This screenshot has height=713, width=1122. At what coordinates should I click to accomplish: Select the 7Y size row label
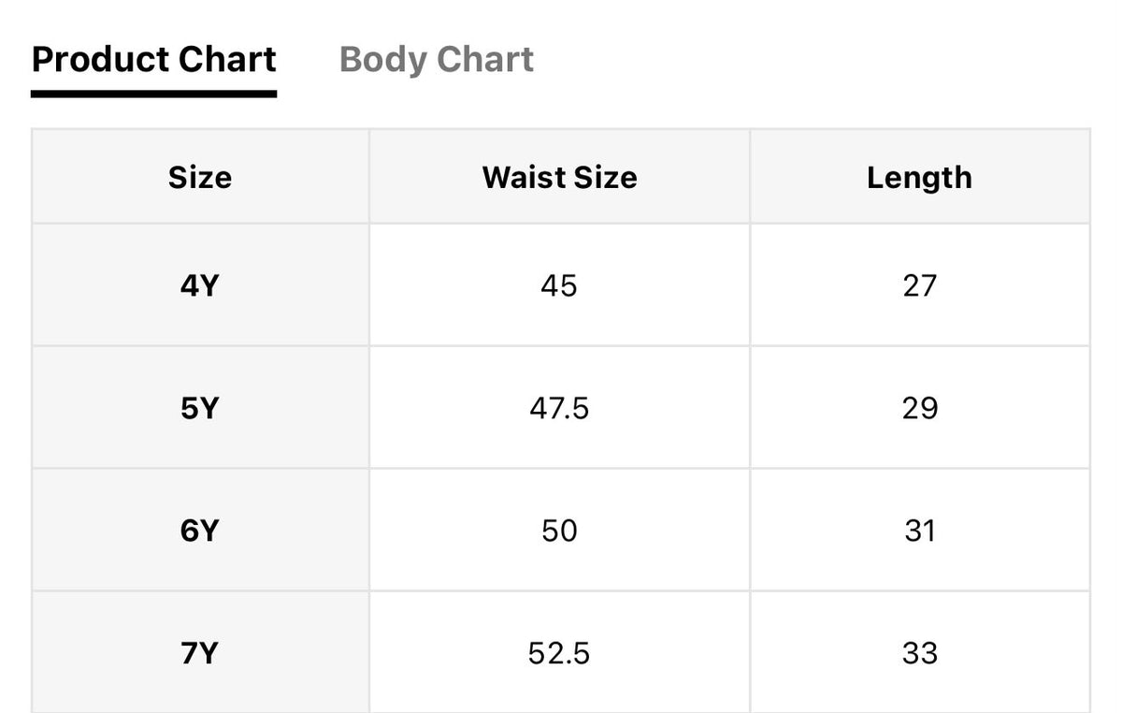[x=199, y=653]
